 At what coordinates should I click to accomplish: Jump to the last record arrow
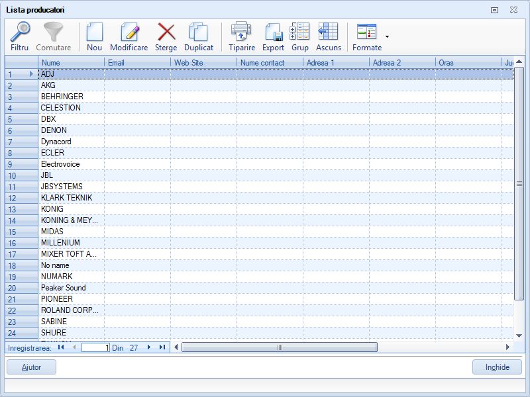point(161,347)
